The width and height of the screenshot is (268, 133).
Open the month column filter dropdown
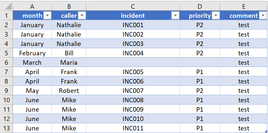pyautogui.click(x=47, y=16)
